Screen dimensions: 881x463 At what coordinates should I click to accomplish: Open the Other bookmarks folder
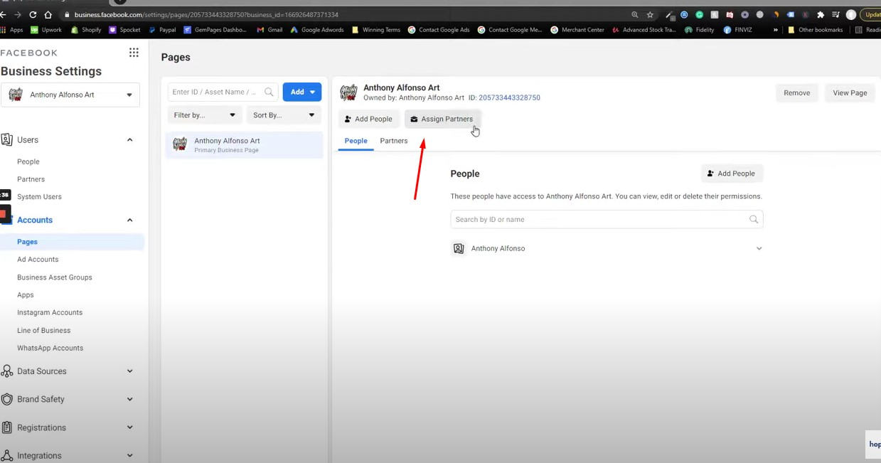[816, 30]
